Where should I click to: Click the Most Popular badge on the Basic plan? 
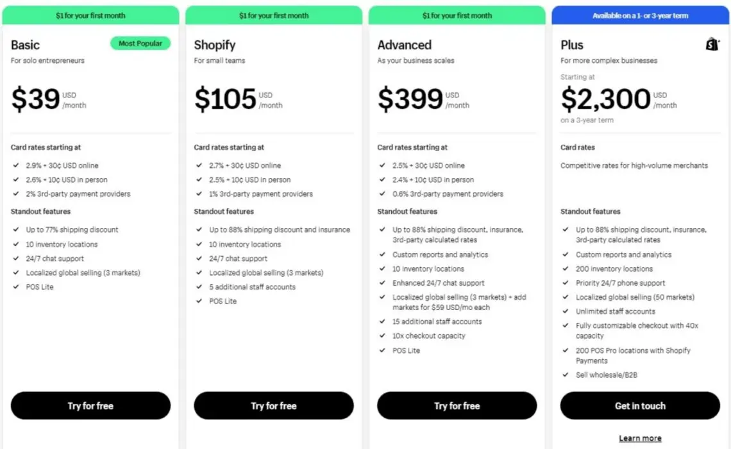[x=140, y=44]
